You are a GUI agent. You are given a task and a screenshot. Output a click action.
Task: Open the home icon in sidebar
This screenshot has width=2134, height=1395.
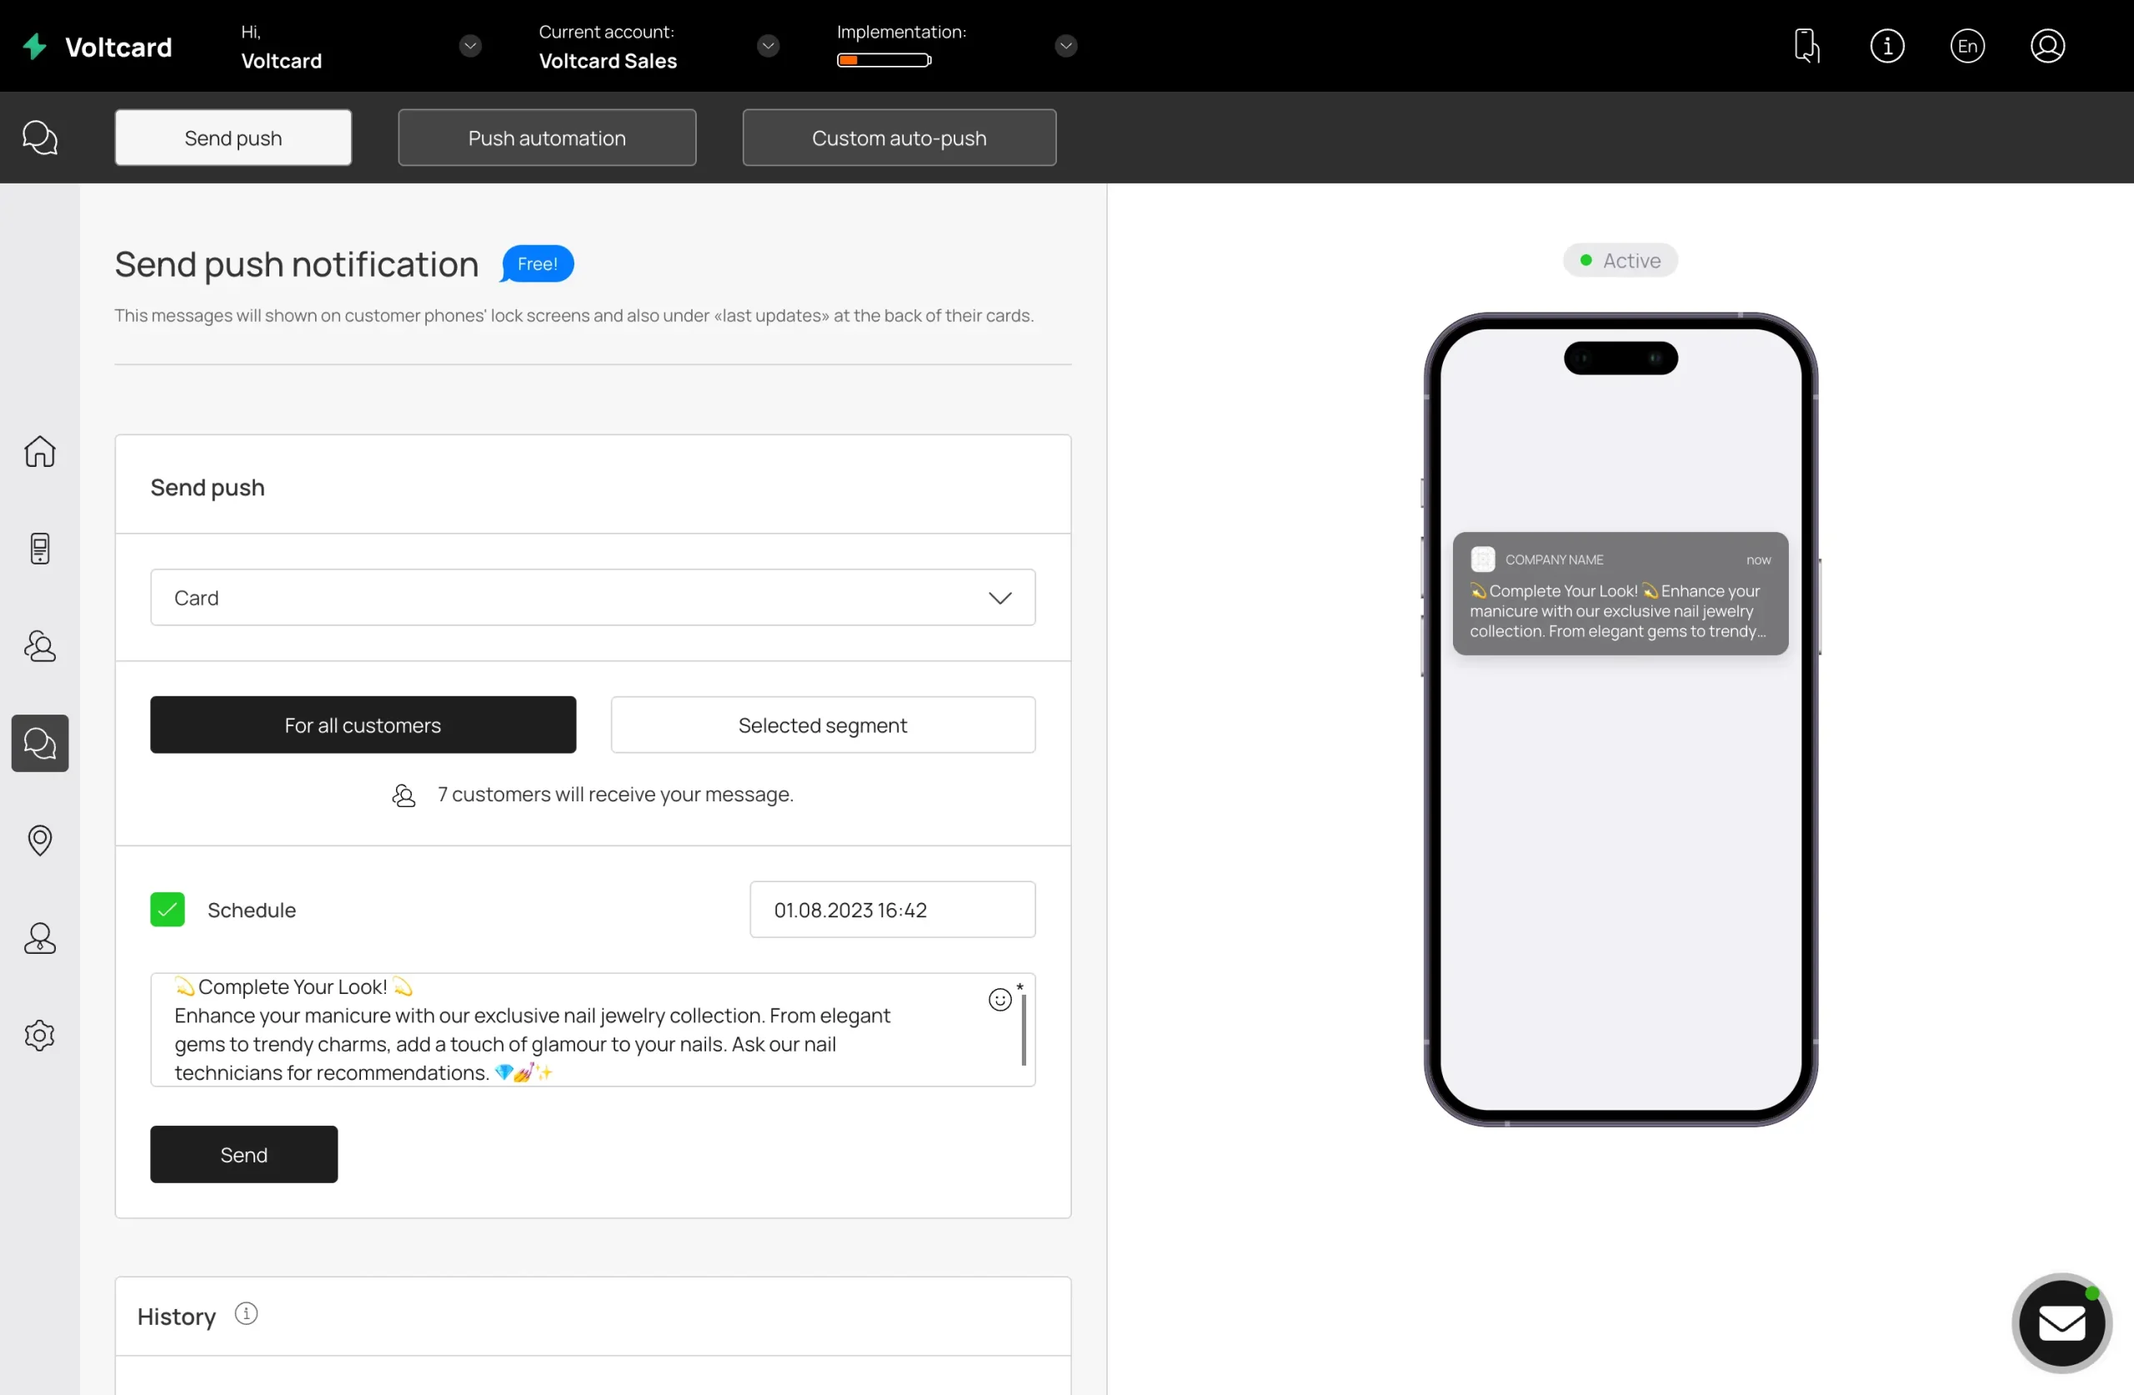click(x=39, y=451)
